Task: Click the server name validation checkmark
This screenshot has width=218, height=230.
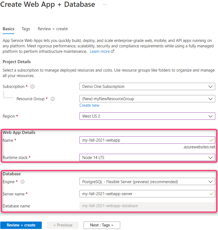Action: (x=211, y=194)
